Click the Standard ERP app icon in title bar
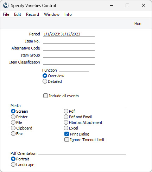 click(6, 5)
